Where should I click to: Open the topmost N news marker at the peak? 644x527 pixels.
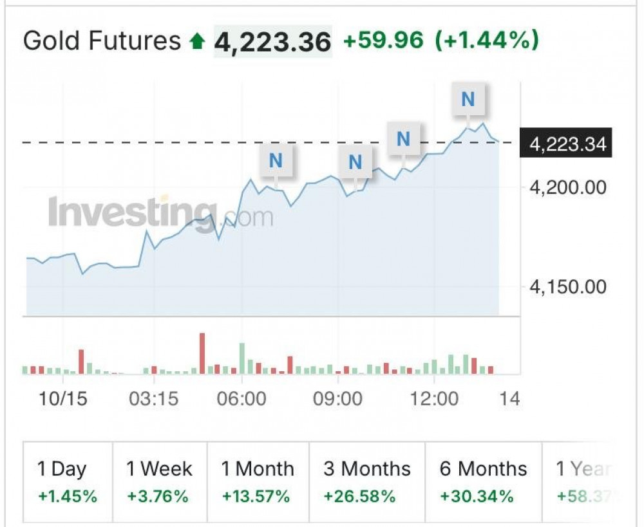(468, 99)
